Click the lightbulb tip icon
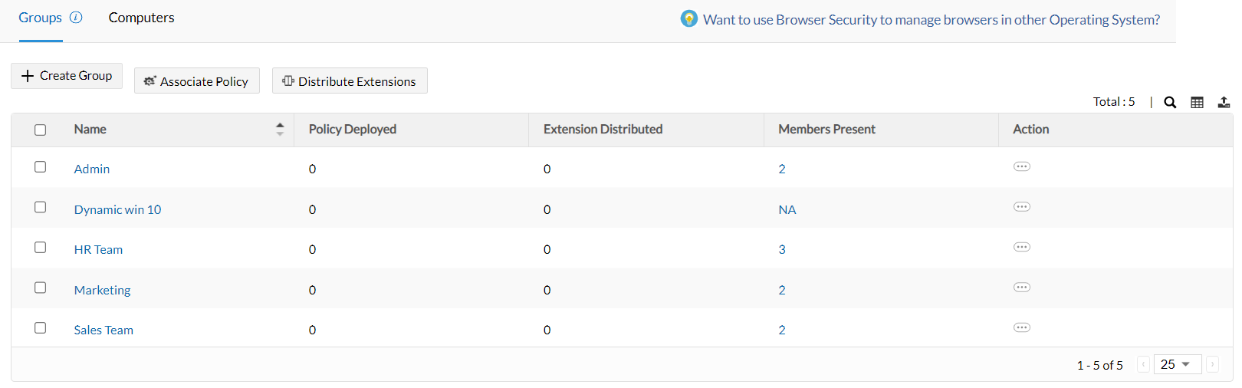Screen dimensions: 1242x388 pos(689,18)
